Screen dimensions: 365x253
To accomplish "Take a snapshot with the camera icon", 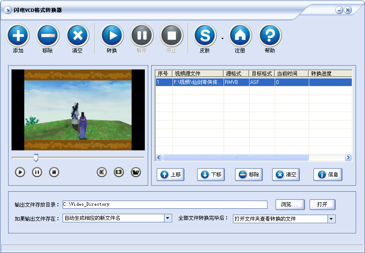I will [119, 172].
